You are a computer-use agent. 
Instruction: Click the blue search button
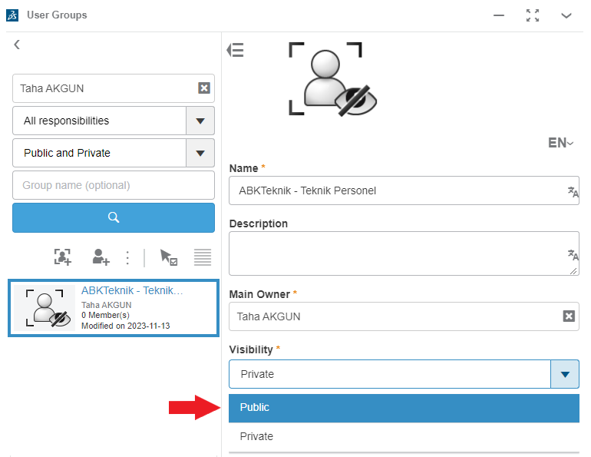pyautogui.click(x=114, y=217)
